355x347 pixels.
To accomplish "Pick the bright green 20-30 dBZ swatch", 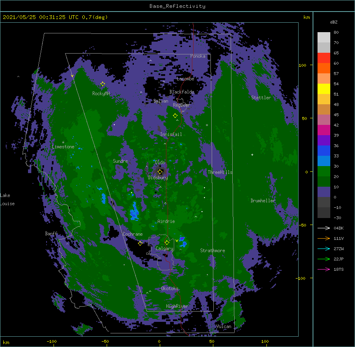I will (324, 171).
